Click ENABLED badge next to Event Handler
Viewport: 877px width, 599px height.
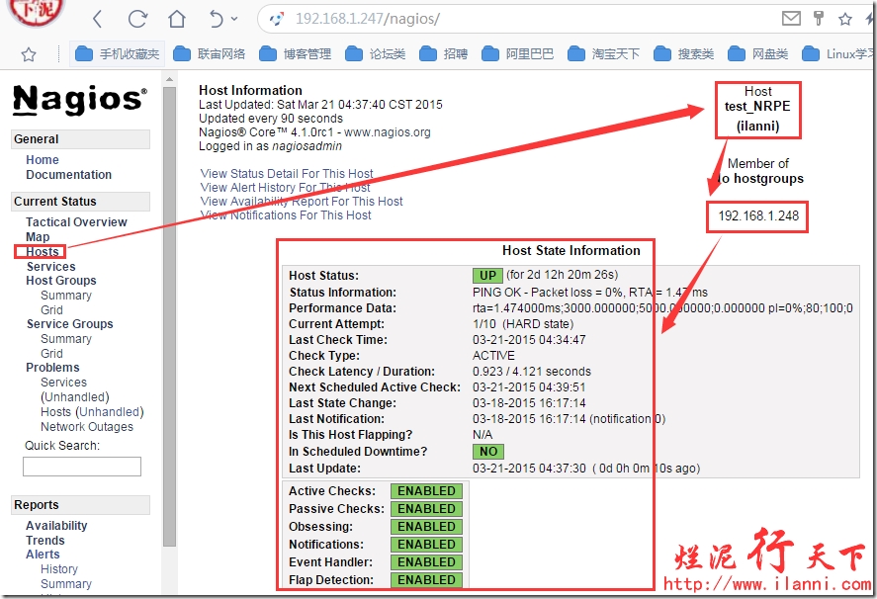point(427,562)
